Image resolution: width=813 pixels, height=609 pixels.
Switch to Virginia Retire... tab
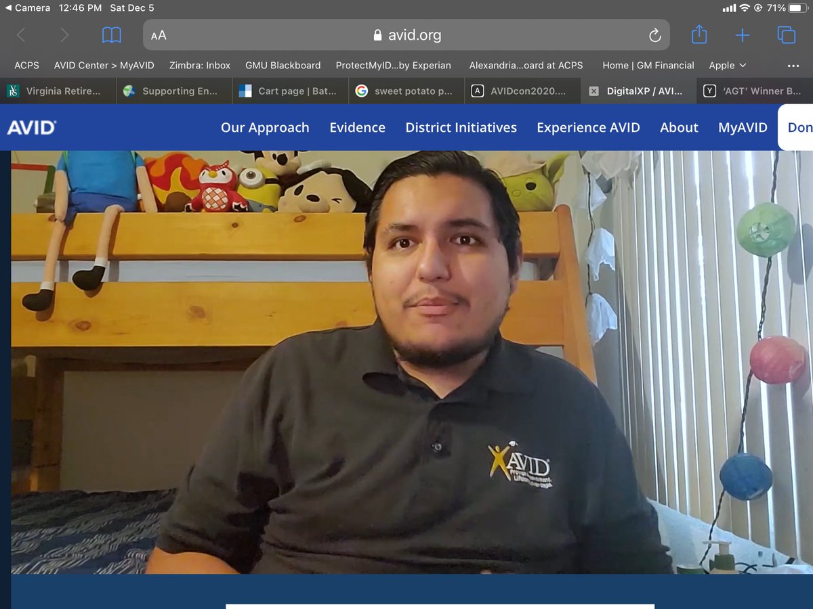[58, 91]
